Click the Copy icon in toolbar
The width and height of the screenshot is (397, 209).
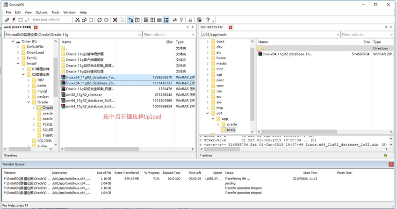pyautogui.click(x=84, y=20)
